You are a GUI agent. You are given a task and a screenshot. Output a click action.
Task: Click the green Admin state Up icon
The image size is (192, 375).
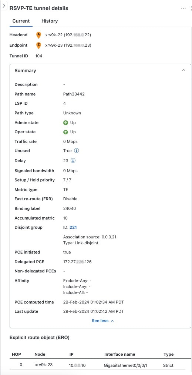click(x=65, y=123)
